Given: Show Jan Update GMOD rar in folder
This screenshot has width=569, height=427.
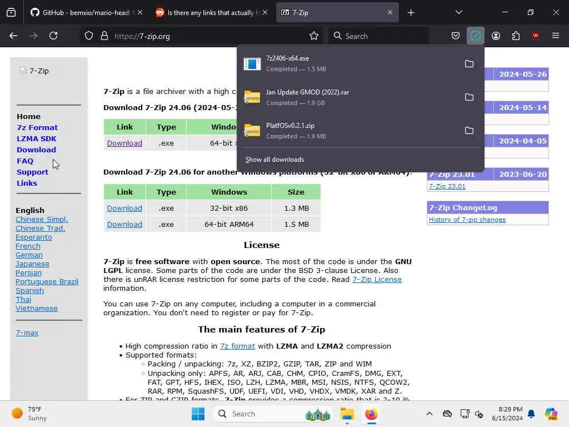Looking at the screenshot, I should (469, 97).
